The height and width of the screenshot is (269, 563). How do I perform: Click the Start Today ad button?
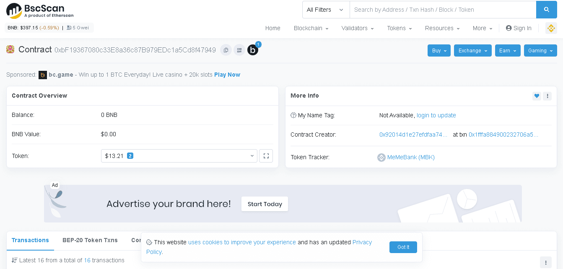265,204
